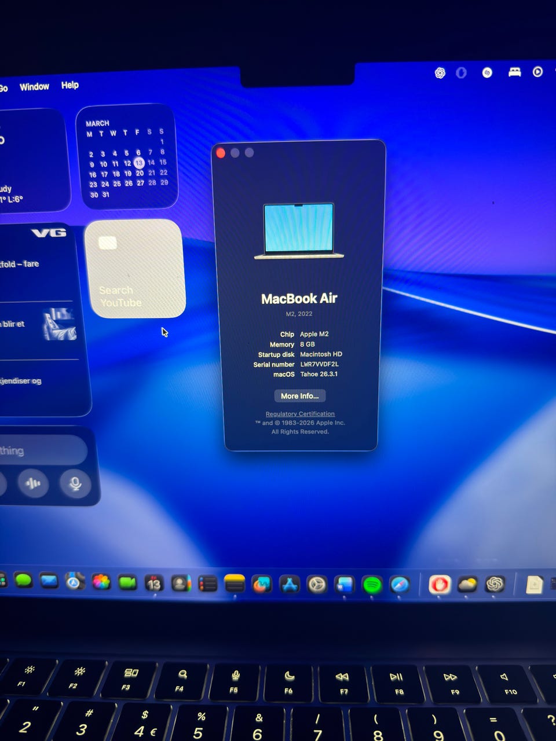Launch Reminders from the Dock
The height and width of the screenshot is (741, 556).
click(x=207, y=584)
